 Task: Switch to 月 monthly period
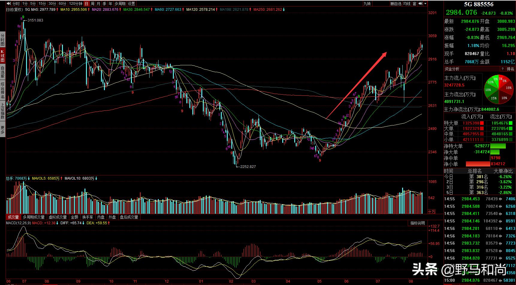tap(99, 4)
